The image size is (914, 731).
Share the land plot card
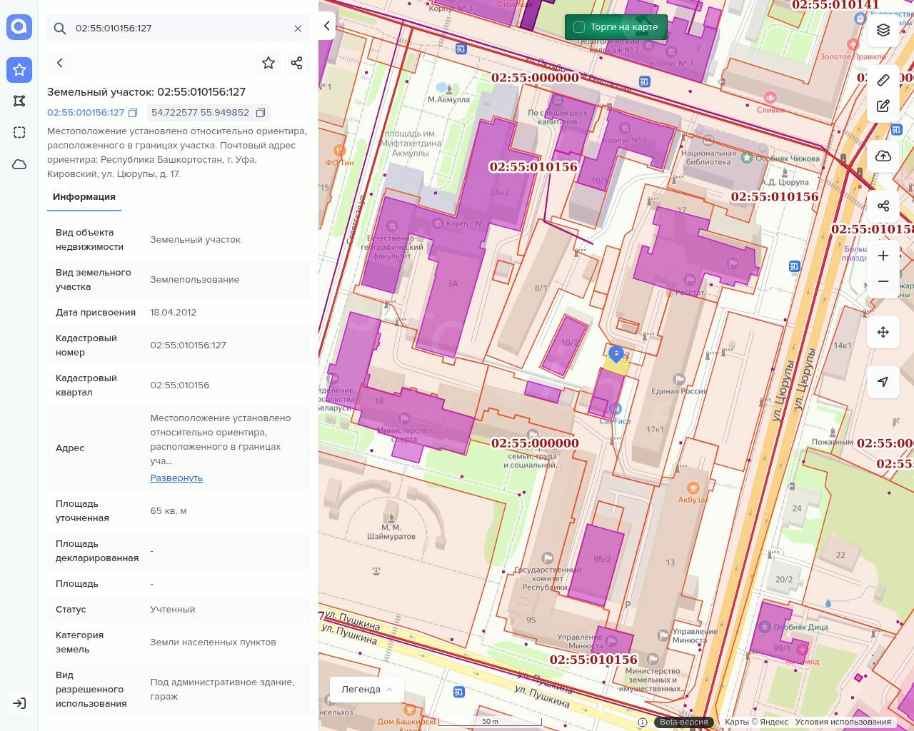[297, 63]
